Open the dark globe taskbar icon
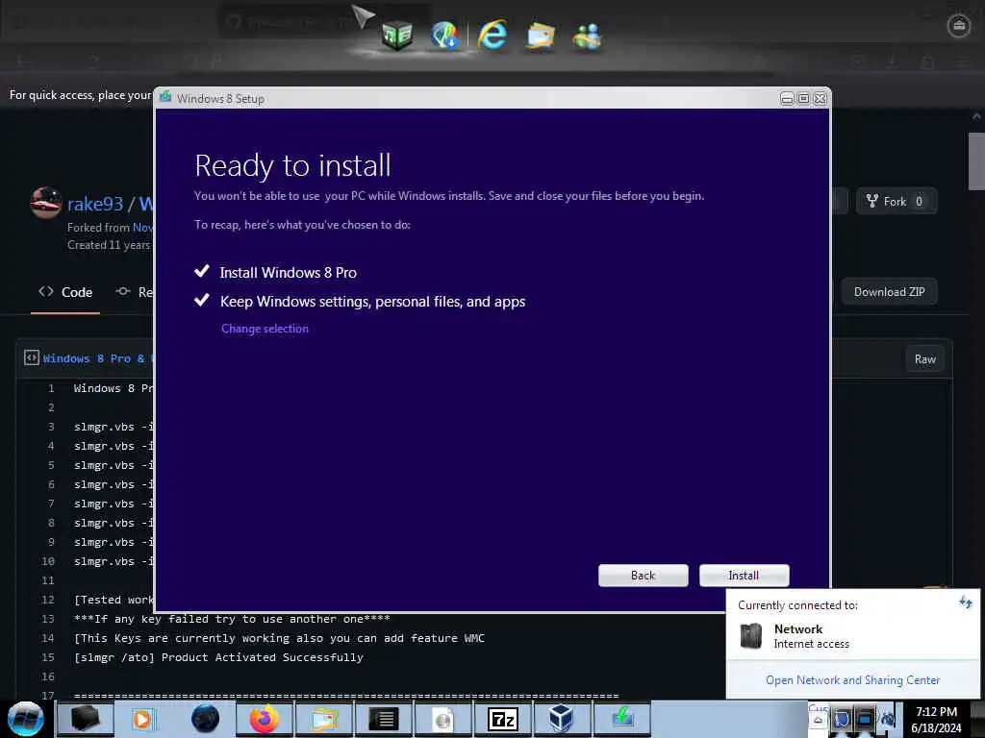 (x=205, y=719)
